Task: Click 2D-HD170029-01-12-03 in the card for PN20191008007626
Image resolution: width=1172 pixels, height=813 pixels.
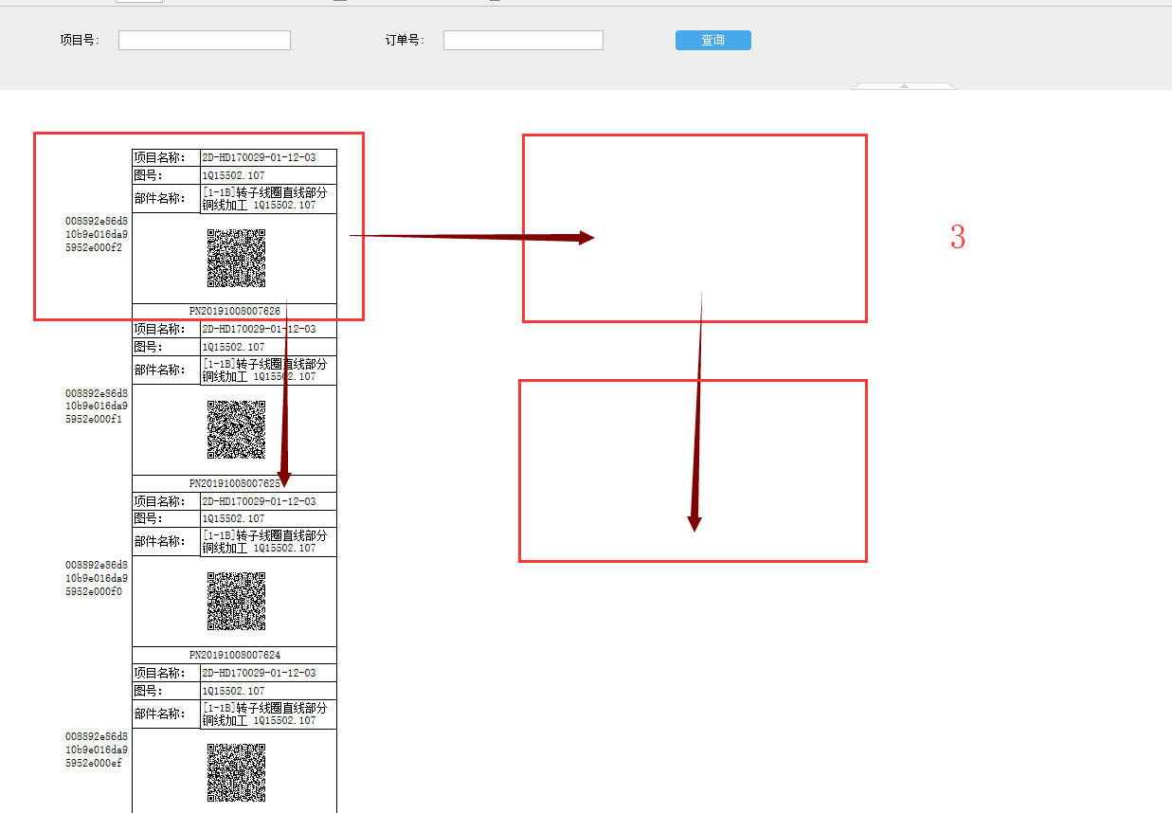Action: point(259,157)
